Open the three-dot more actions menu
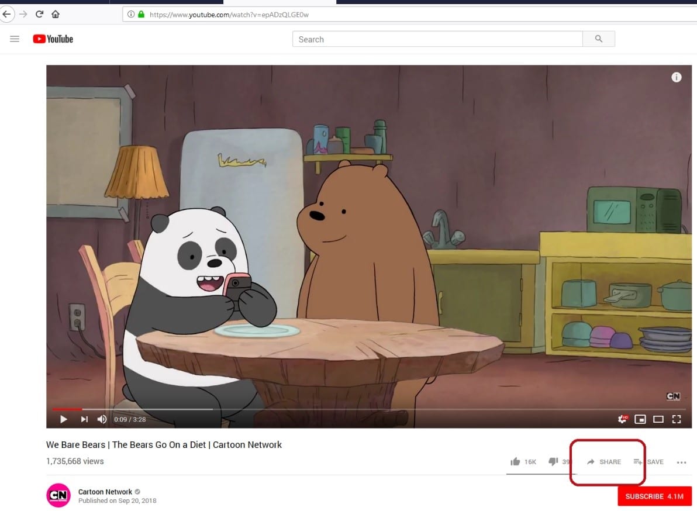 click(681, 462)
